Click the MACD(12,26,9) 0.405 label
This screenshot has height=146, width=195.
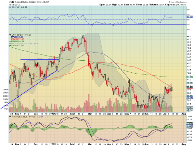[23, 117]
